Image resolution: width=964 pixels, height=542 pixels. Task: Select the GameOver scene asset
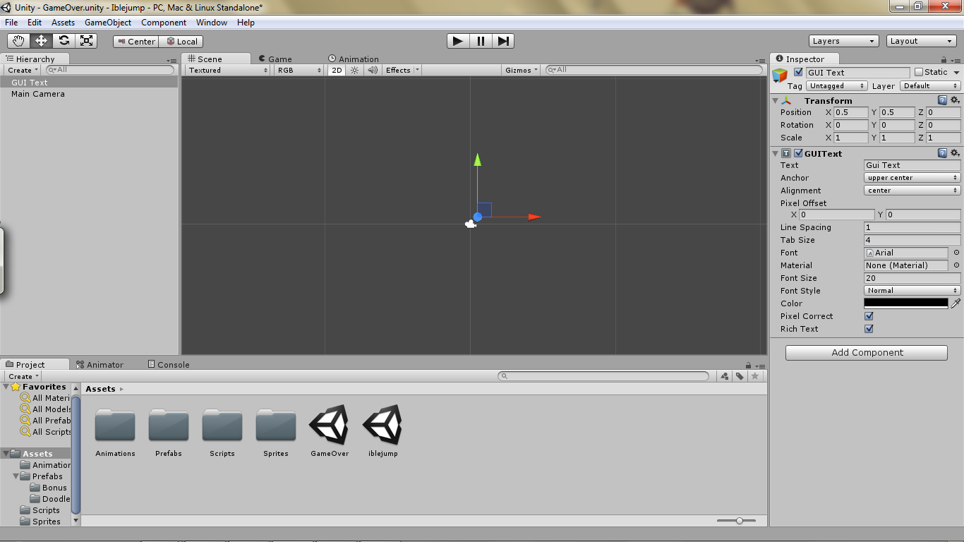(330, 431)
